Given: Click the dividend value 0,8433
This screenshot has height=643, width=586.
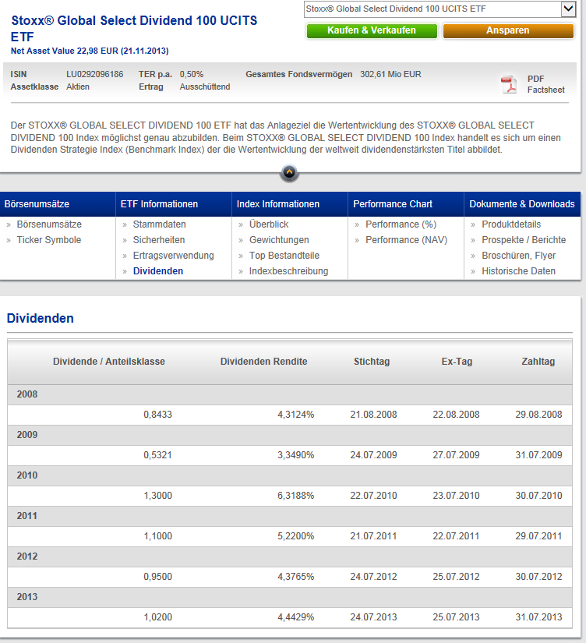Looking at the screenshot, I should pos(158,415).
